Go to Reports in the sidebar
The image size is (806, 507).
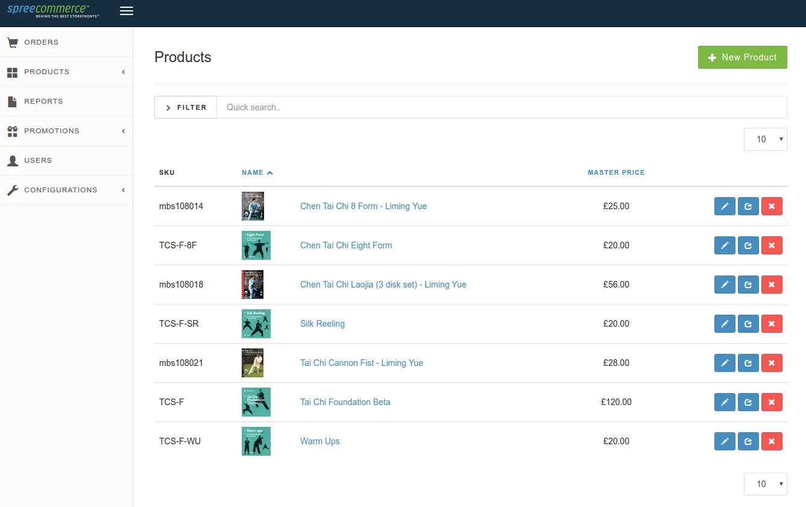pos(43,101)
